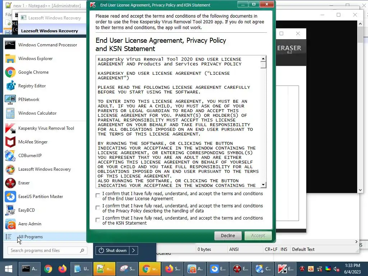Launch EasyBCD from start menu
This screenshot has width=368, height=276.
tap(45, 210)
